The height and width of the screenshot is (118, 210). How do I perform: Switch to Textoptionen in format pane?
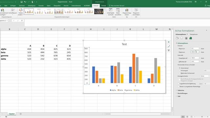coord(194,34)
